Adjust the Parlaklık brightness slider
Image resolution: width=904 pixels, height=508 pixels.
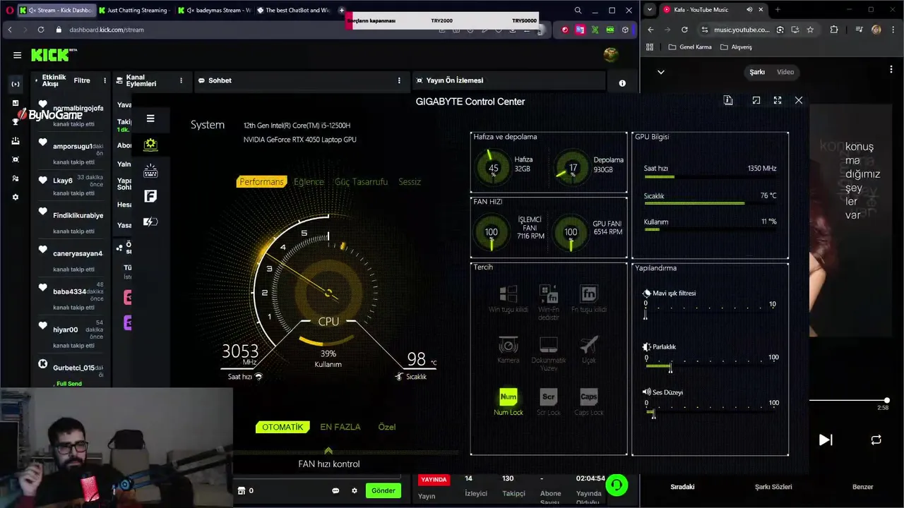pos(709,365)
